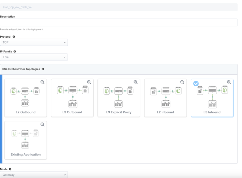242x178 pixels.
Task: Click into the Description text field
Action: (119, 22)
